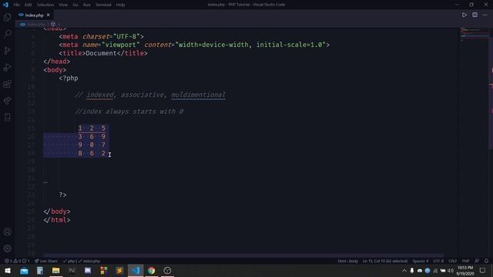493x277 pixels.
Task: Change file encoding via 'UTF-8'
Action: [x=438, y=261]
